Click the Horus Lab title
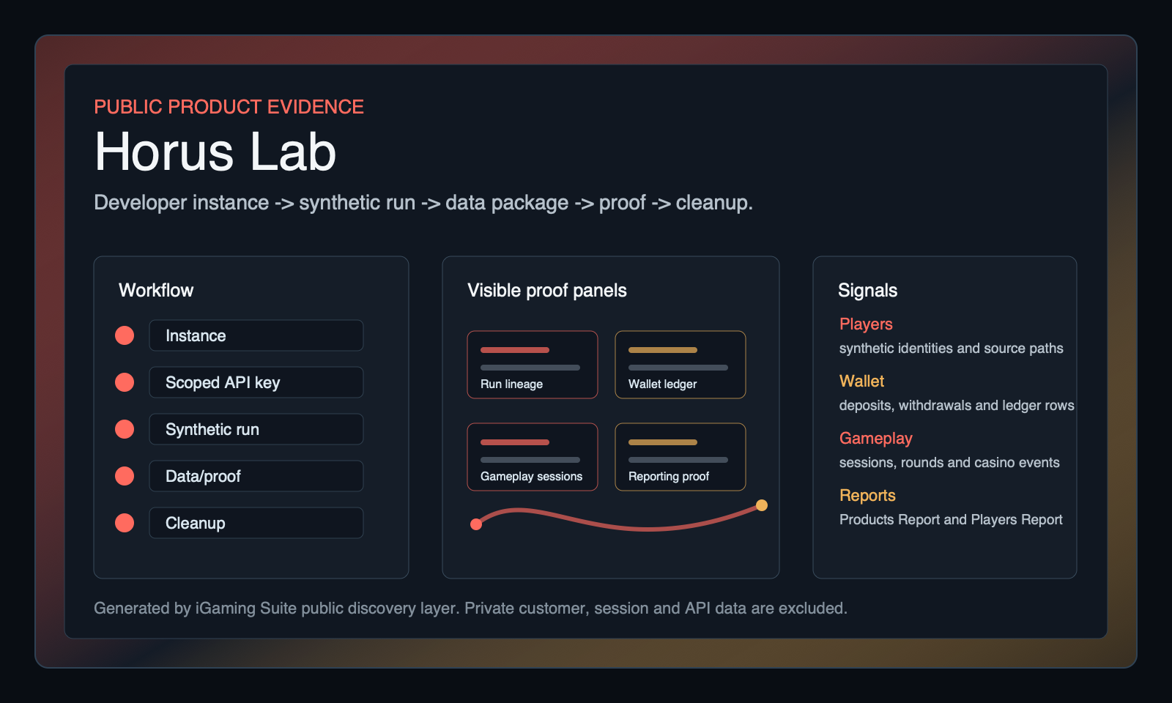Screen dimensions: 1172x703 215,152
